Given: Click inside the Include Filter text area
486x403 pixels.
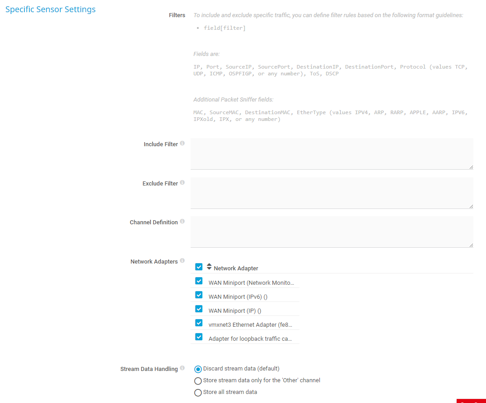Looking at the screenshot, I should tap(332, 154).
